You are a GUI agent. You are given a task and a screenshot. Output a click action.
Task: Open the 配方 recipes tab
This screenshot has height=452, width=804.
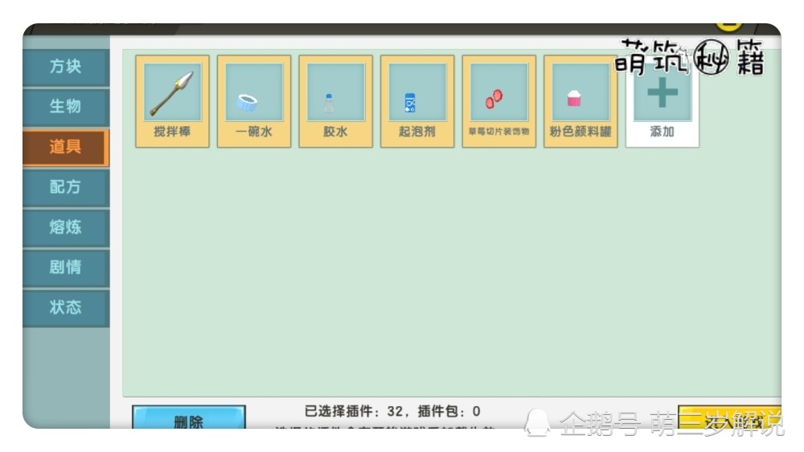(x=66, y=187)
